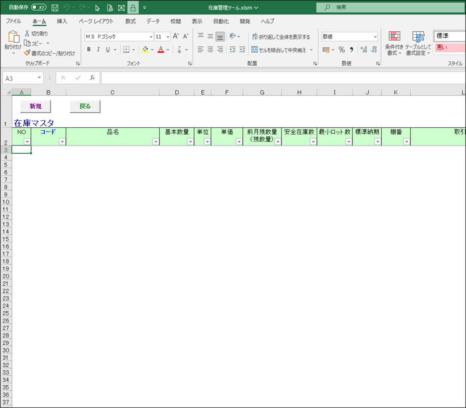
Task: Click the Redo arrow icon
Action: point(82,8)
